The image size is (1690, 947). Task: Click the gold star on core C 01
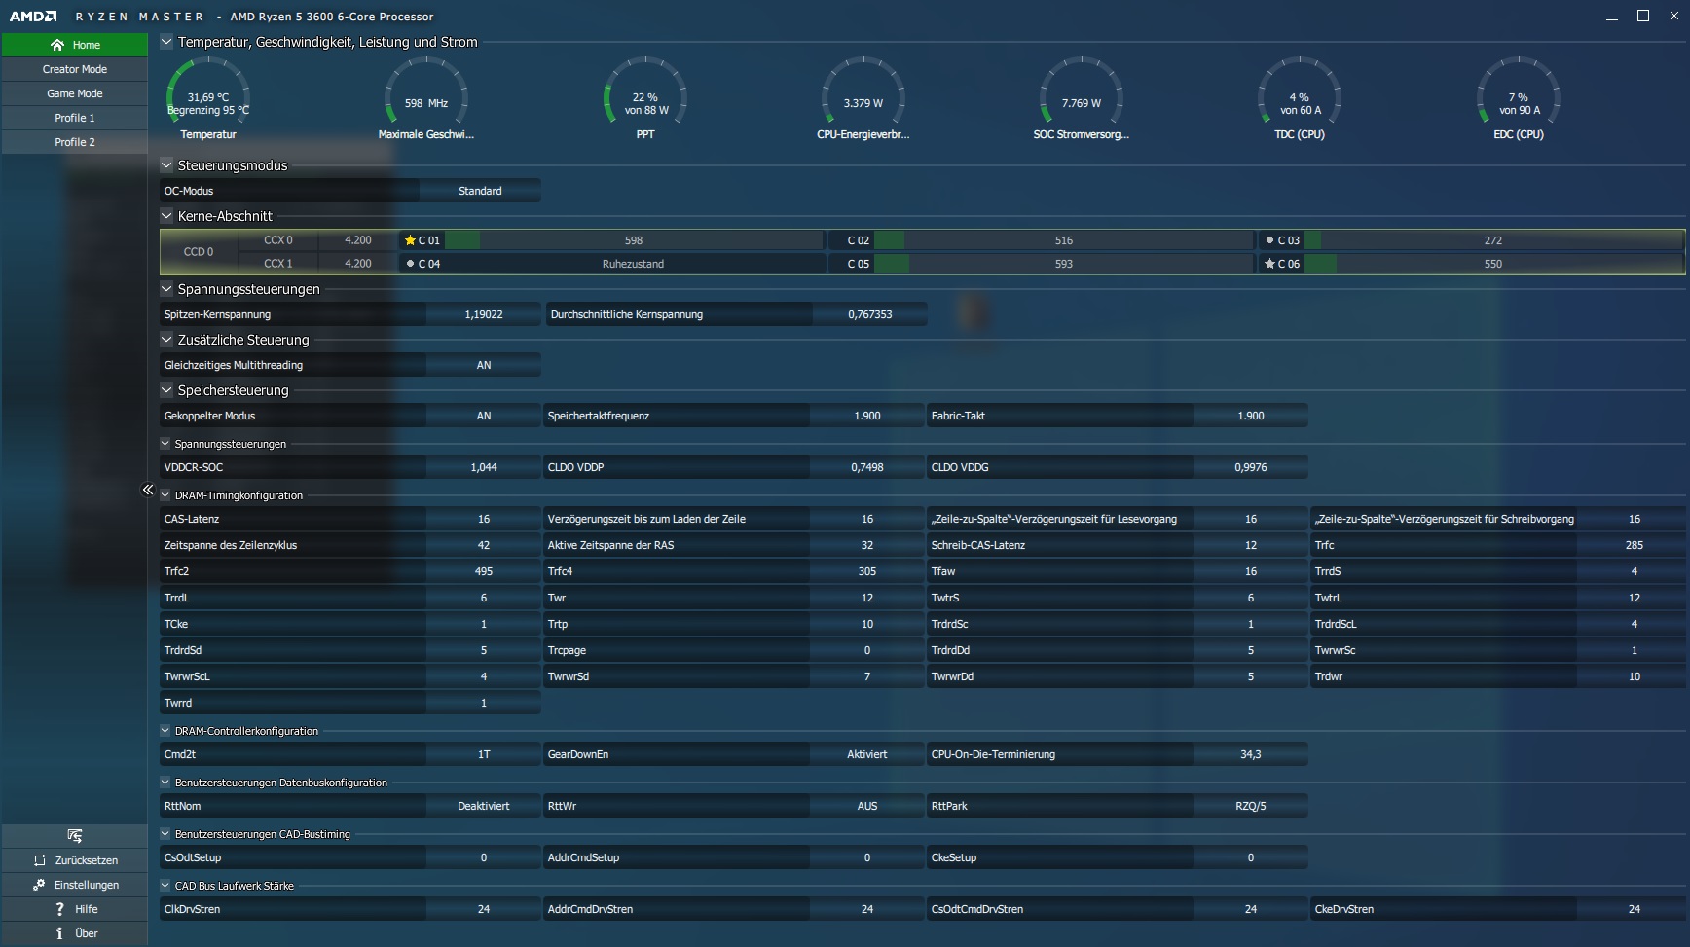click(x=410, y=240)
